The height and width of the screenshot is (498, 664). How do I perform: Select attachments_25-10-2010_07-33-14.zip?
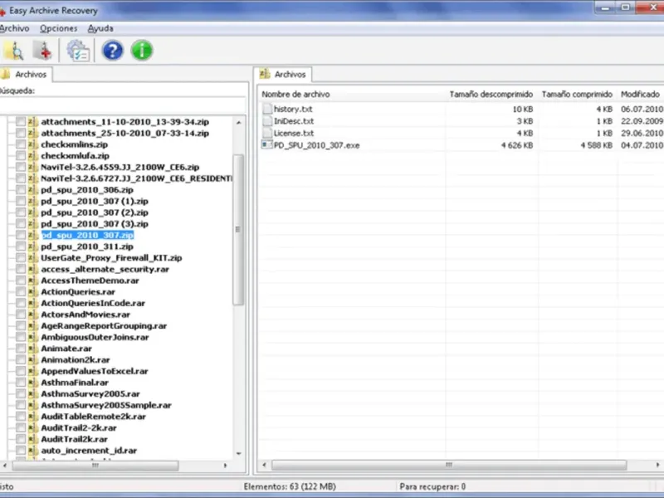(125, 133)
